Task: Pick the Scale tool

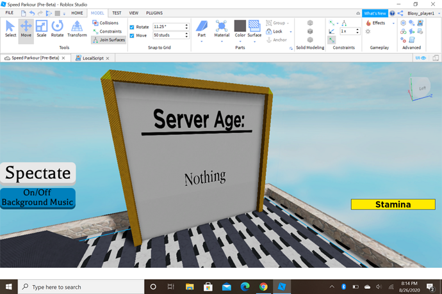Action: [x=41, y=28]
